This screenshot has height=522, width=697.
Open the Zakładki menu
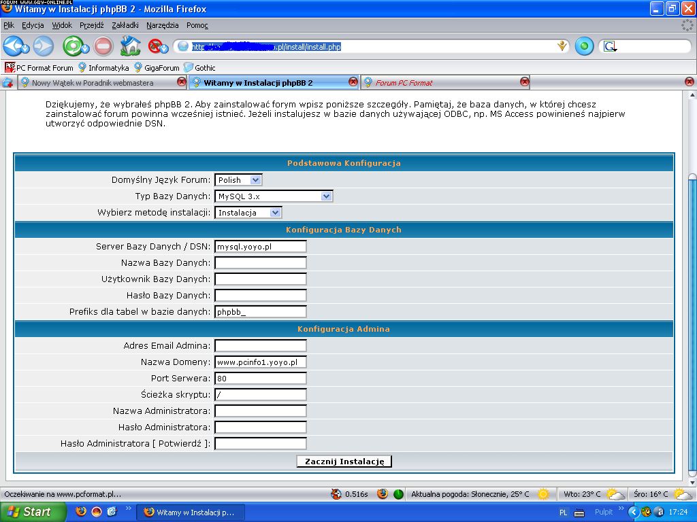click(x=125, y=25)
